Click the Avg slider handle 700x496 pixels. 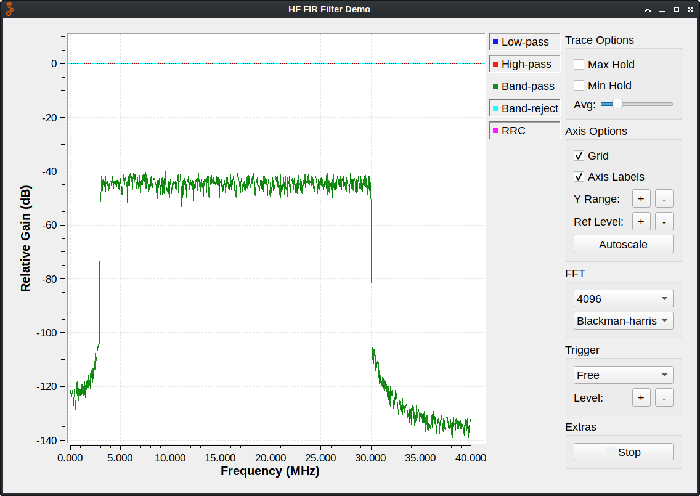click(617, 104)
